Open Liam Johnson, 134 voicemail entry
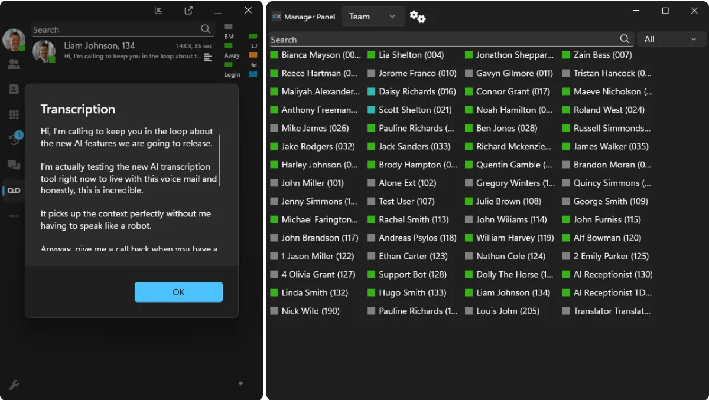 pyautogui.click(x=123, y=51)
